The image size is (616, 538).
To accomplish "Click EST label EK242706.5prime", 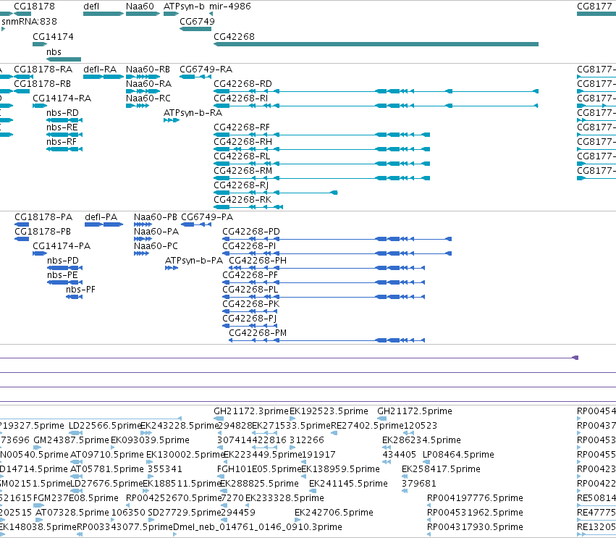I will [x=334, y=513].
